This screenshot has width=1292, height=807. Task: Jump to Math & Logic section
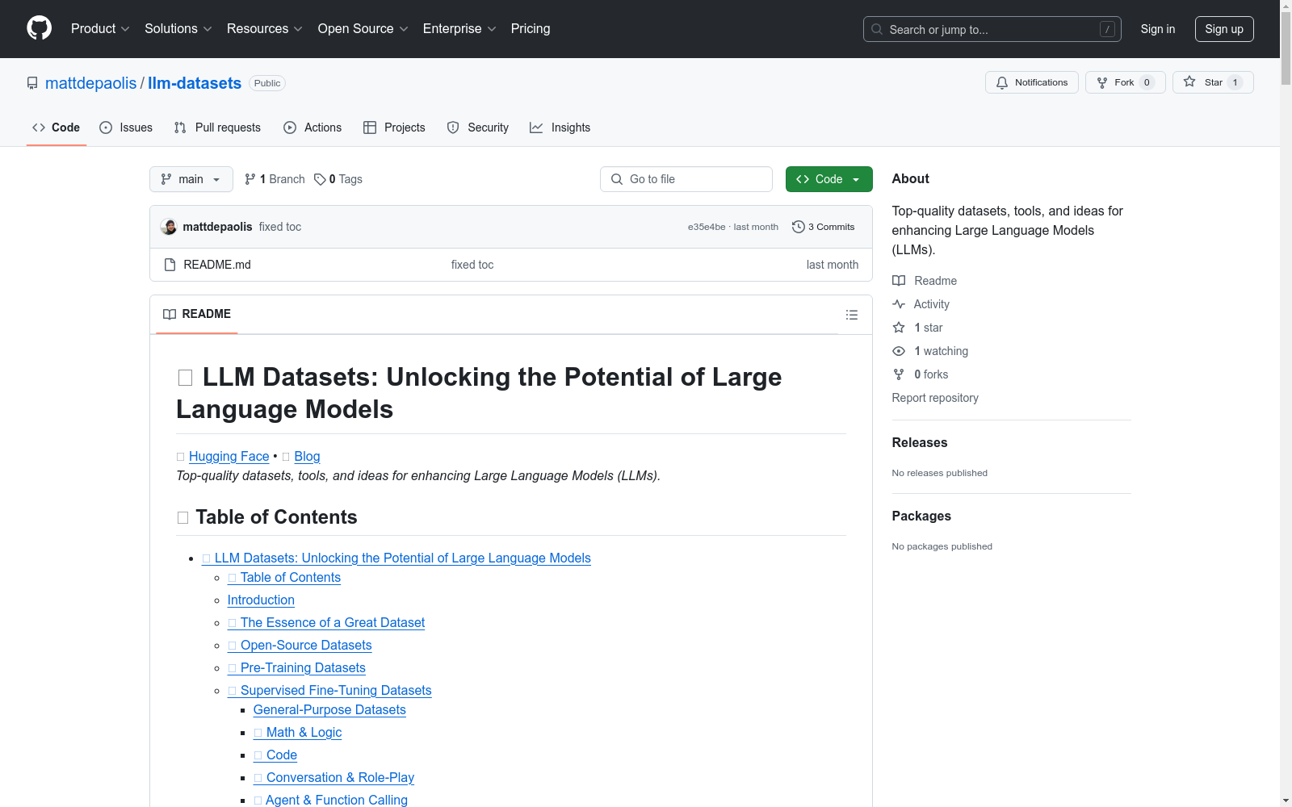point(298,733)
